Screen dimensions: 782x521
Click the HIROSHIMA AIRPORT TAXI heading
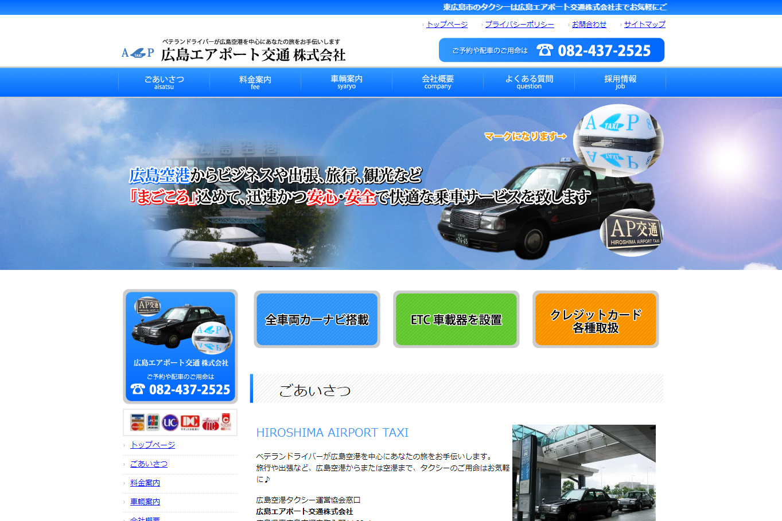(332, 433)
